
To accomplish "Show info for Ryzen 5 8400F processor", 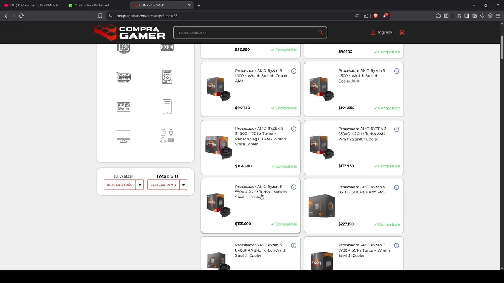I will [x=294, y=246].
